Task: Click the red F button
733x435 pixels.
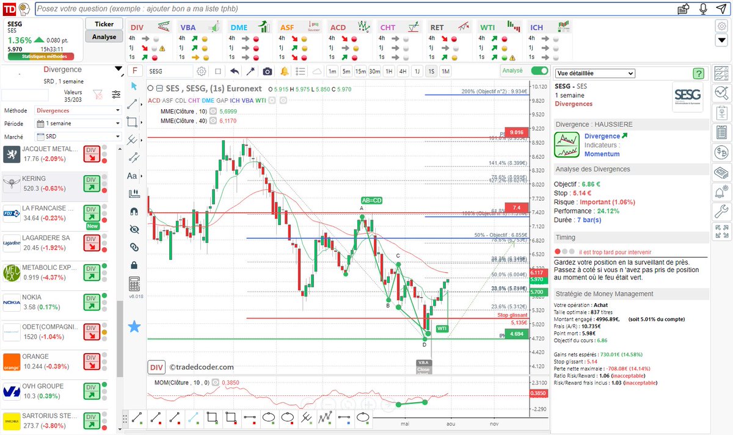Action: click(x=135, y=71)
